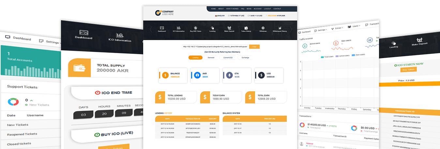Open the FAQ menu item

pyautogui.click(x=243, y=9)
